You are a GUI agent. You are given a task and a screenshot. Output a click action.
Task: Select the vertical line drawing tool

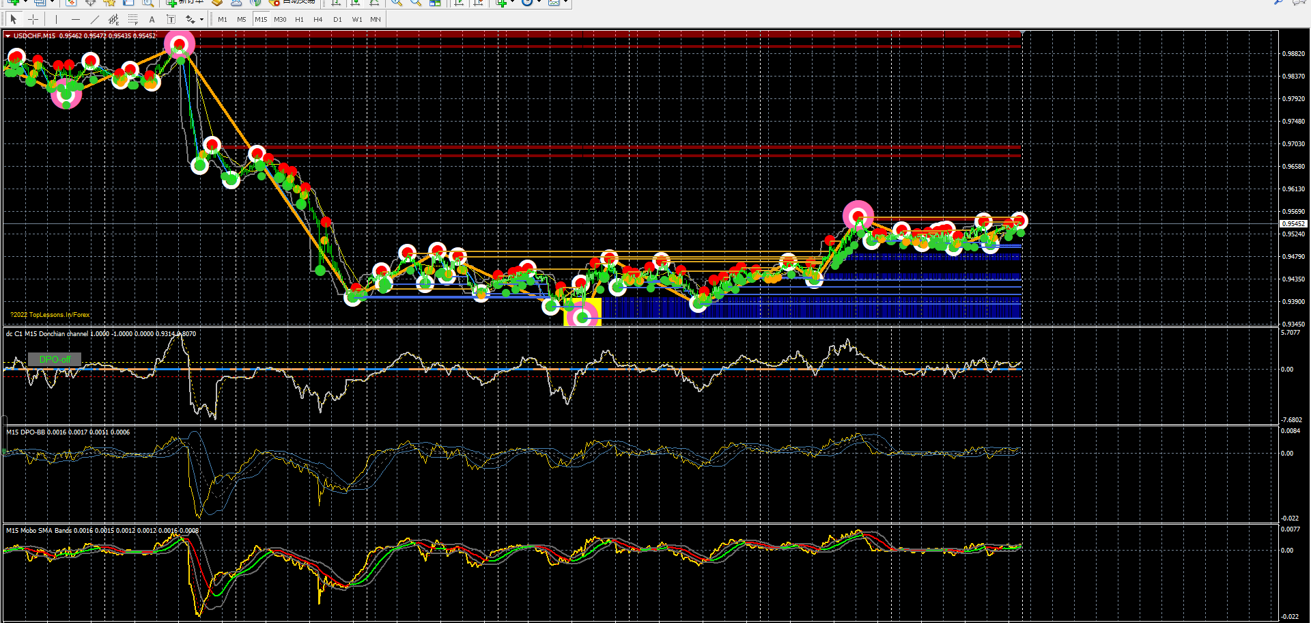tap(57, 19)
